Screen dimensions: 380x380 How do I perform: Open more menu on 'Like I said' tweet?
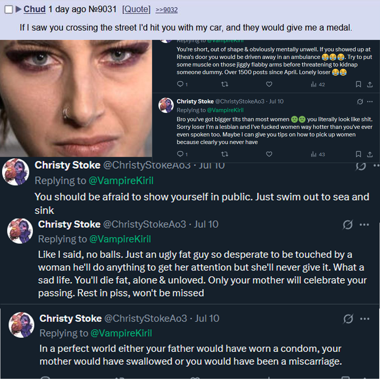364,225
